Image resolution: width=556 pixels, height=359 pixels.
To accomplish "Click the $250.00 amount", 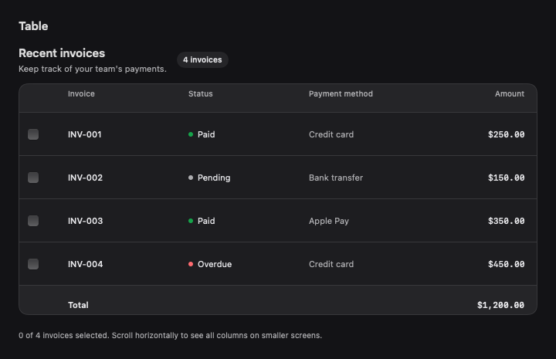I will coord(506,134).
